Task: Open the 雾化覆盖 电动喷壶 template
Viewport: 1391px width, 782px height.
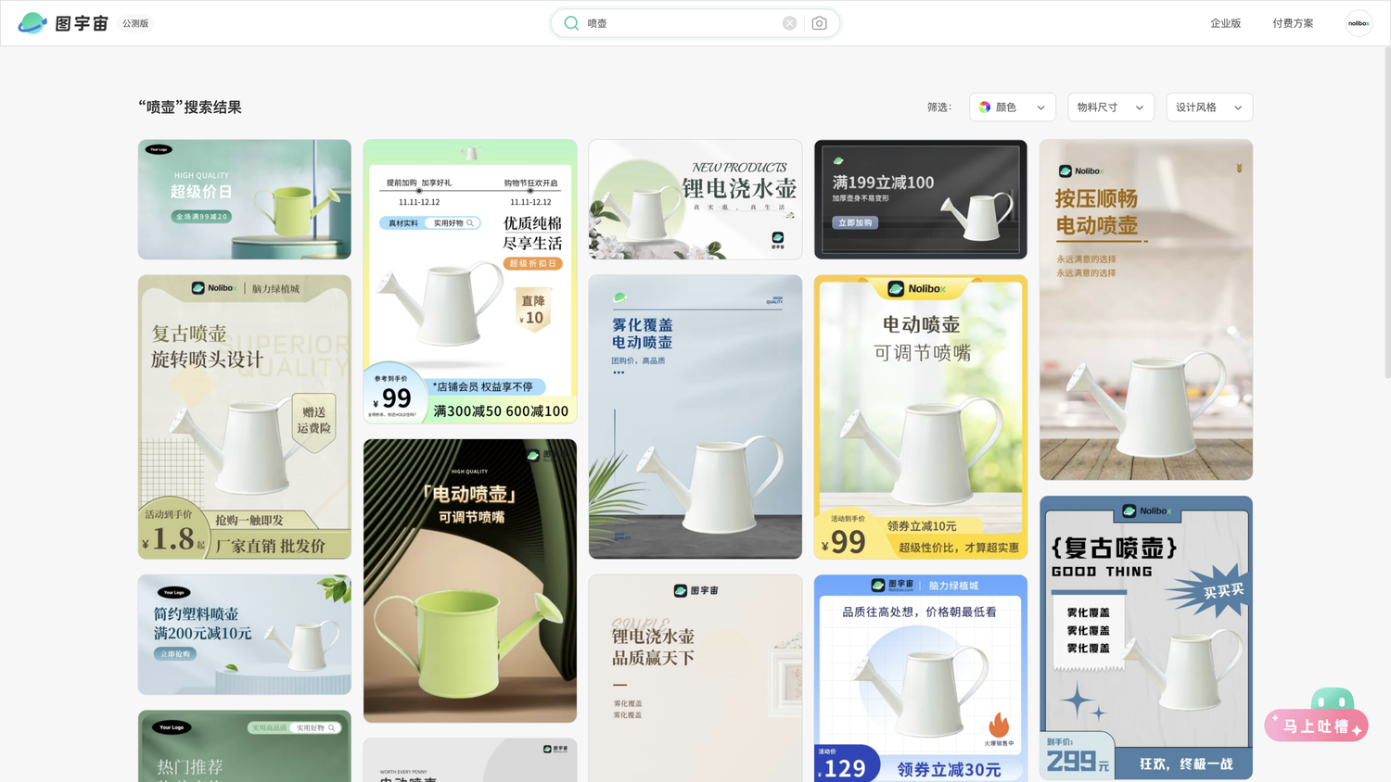Action: tap(695, 417)
